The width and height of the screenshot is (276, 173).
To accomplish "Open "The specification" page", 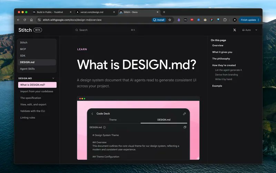I will click(31, 98).
